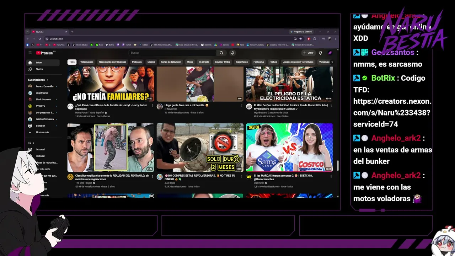Viewport: 455px width, 256px height.
Task: Click the YouTube Premium logo
Action: (44, 53)
